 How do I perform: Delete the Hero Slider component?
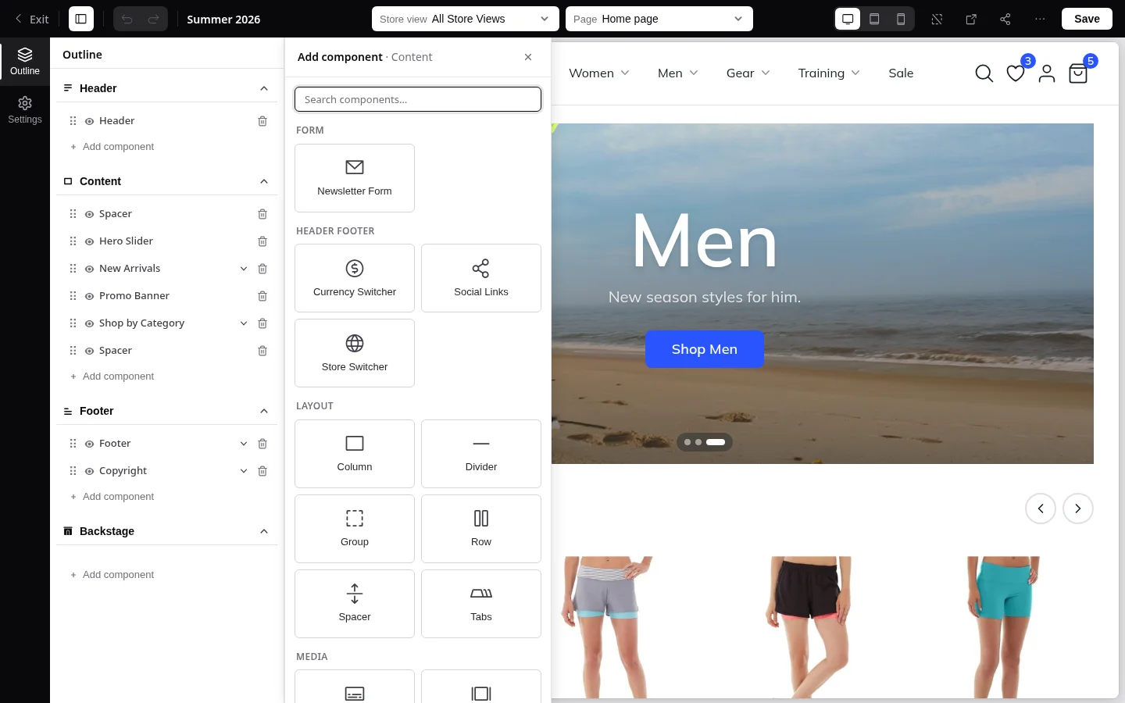tap(262, 241)
